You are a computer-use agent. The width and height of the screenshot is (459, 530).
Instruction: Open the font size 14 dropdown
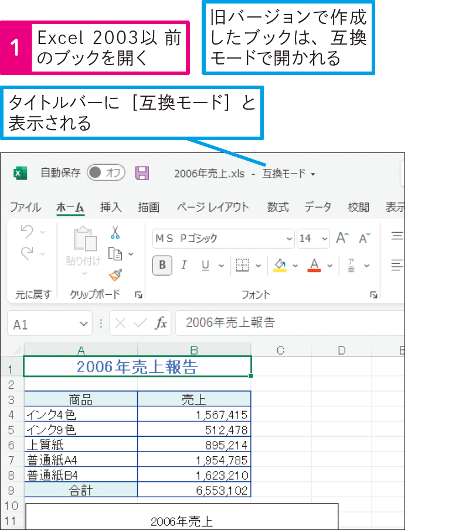point(325,239)
